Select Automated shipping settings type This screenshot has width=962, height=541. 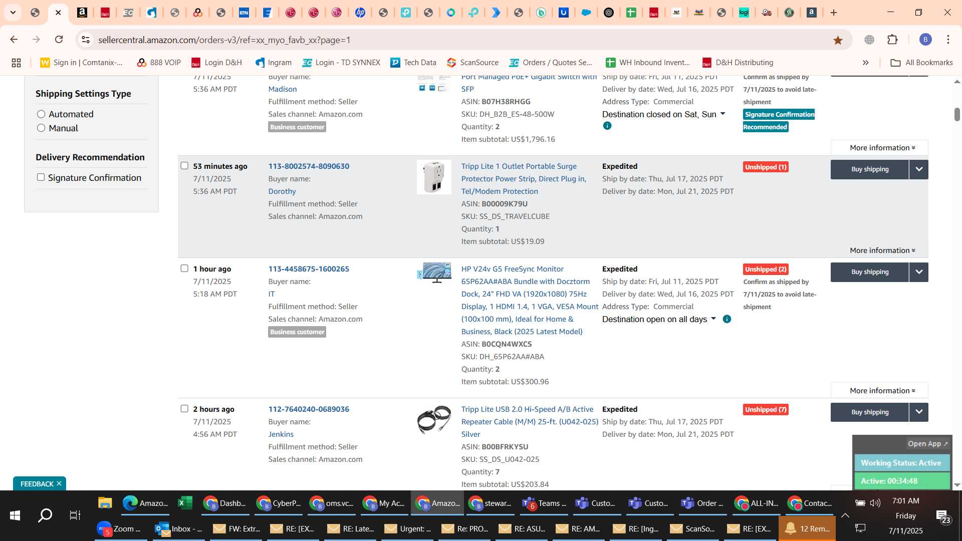41,114
